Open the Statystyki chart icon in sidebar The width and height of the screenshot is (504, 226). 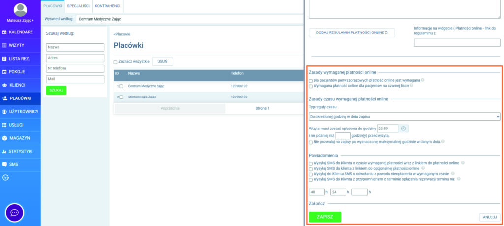[x=5, y=151]
